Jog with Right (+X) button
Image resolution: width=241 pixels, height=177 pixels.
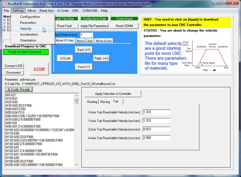pyautogui.click(x=101, y=58)
